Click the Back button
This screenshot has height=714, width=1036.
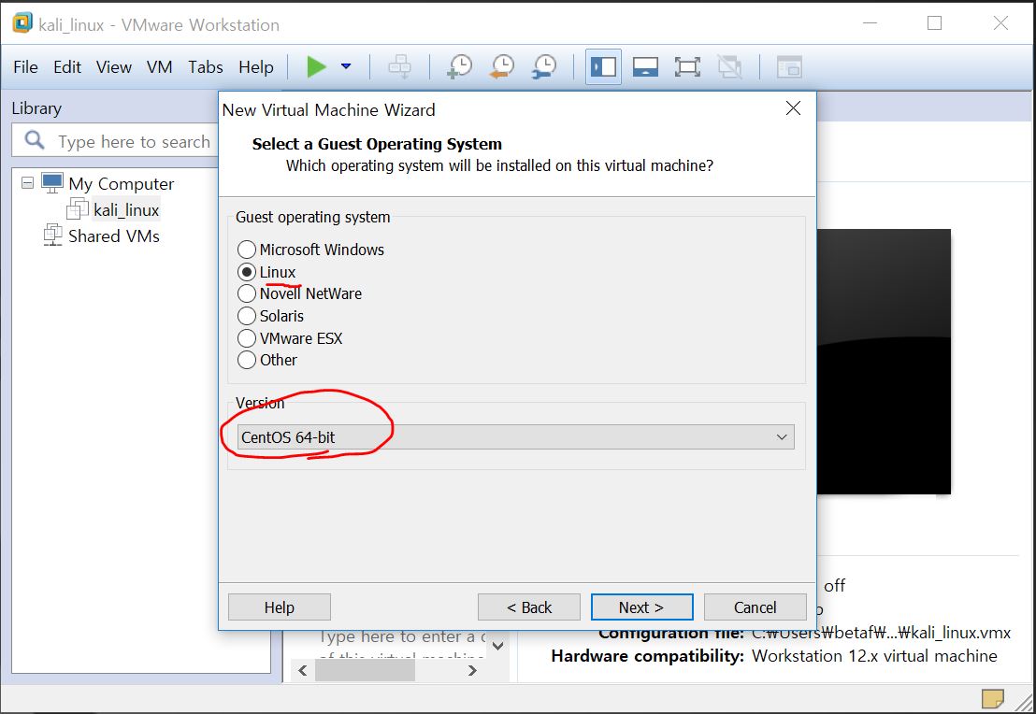tap(529, 607)
